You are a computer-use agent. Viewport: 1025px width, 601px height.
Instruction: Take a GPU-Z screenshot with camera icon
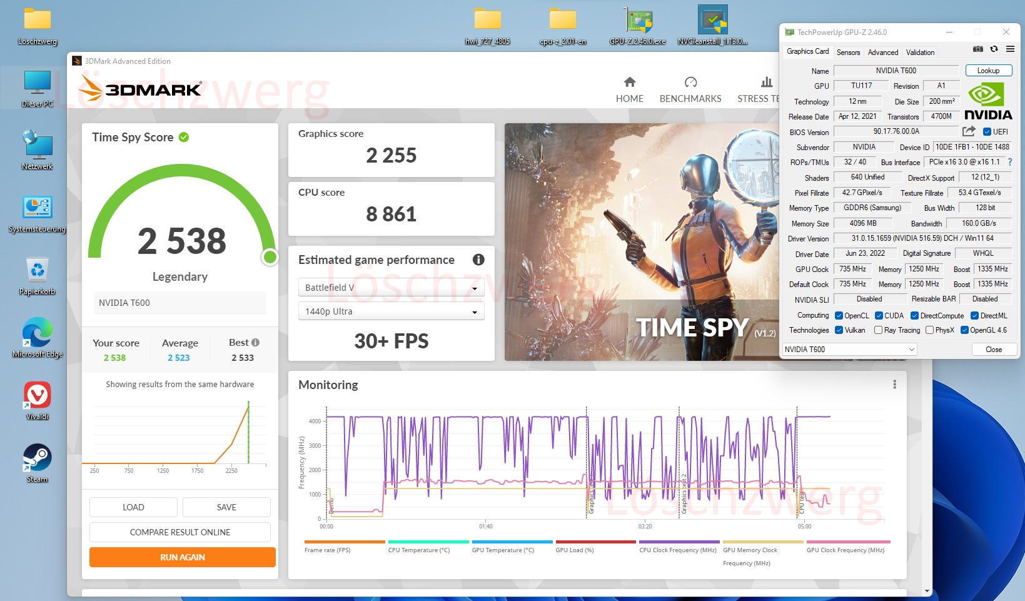pyautogui.click(x=978, y=49)
